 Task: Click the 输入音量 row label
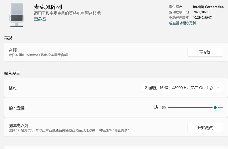(x=17, y=108)
